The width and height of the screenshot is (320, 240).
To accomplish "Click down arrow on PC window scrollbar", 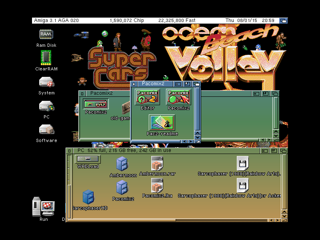I will tap(284, 216).
